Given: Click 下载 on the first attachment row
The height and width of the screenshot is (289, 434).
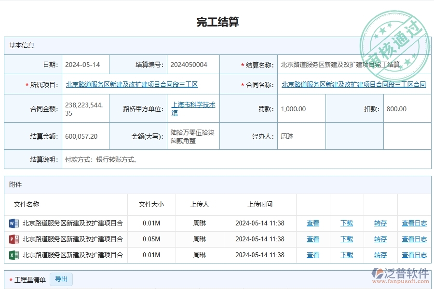Looking at the screenshot, I should click(346, 223).
